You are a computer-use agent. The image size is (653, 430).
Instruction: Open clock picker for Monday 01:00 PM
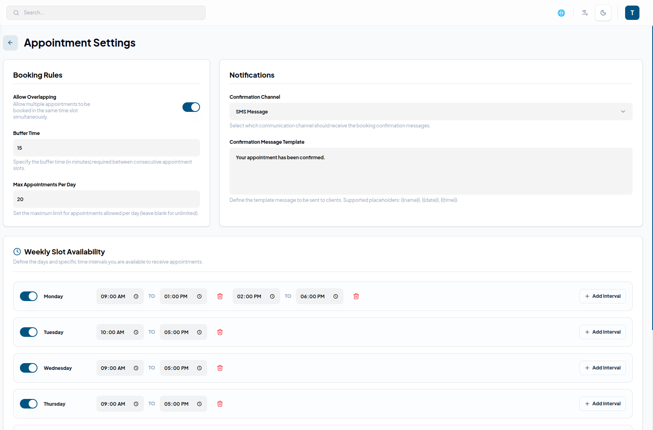199,297
